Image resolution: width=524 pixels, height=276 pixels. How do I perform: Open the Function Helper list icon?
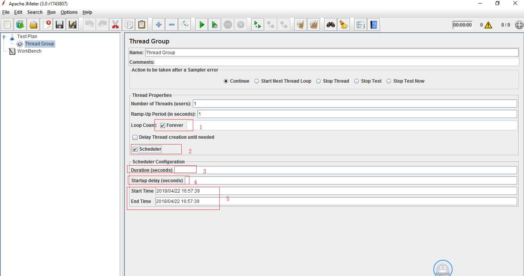click(x=360, y=25)
